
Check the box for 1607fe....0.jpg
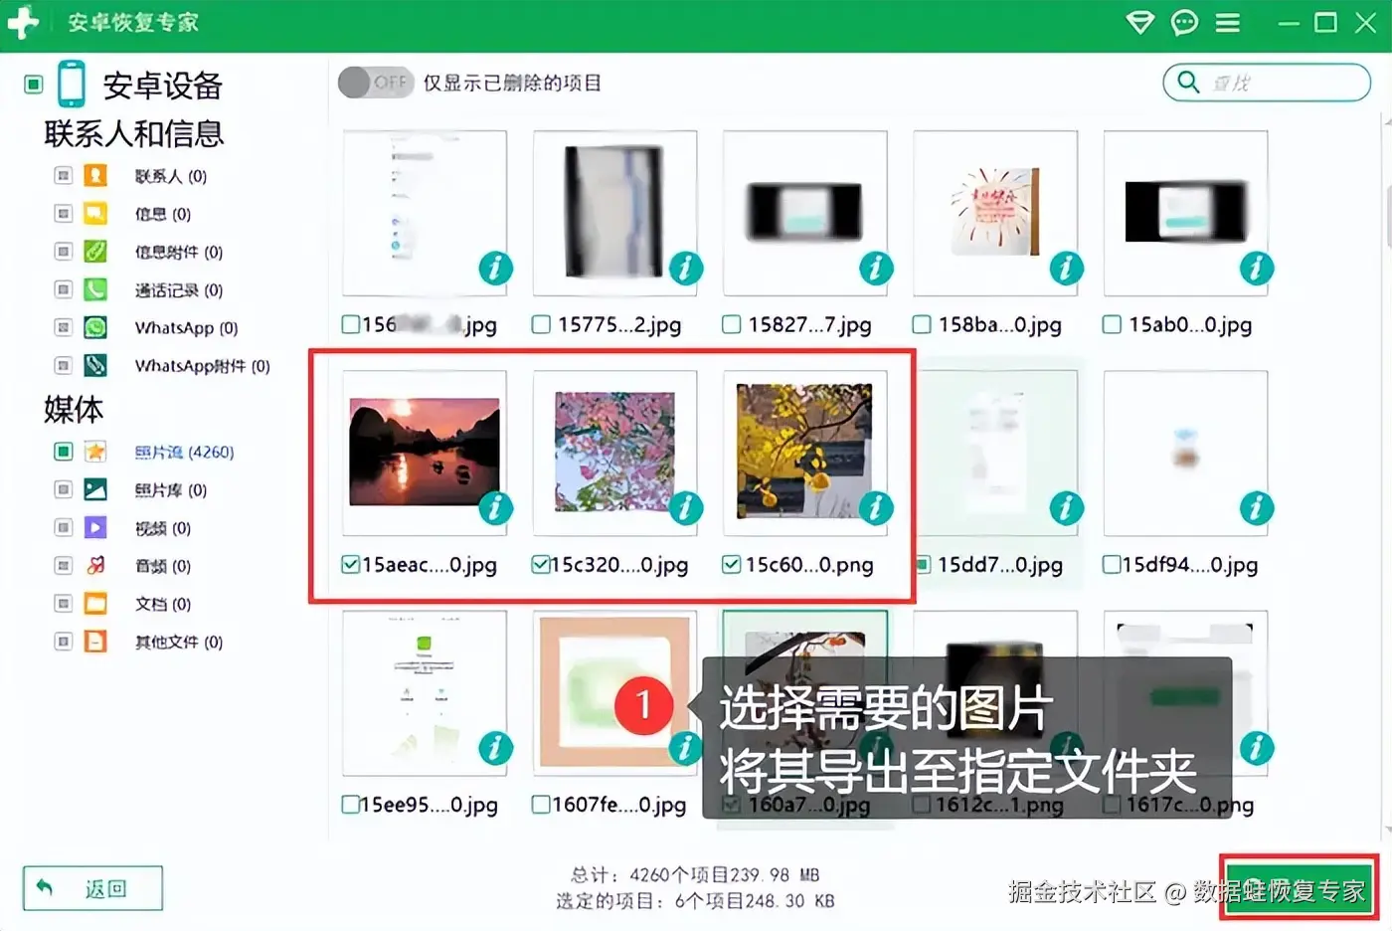point(541,805)
